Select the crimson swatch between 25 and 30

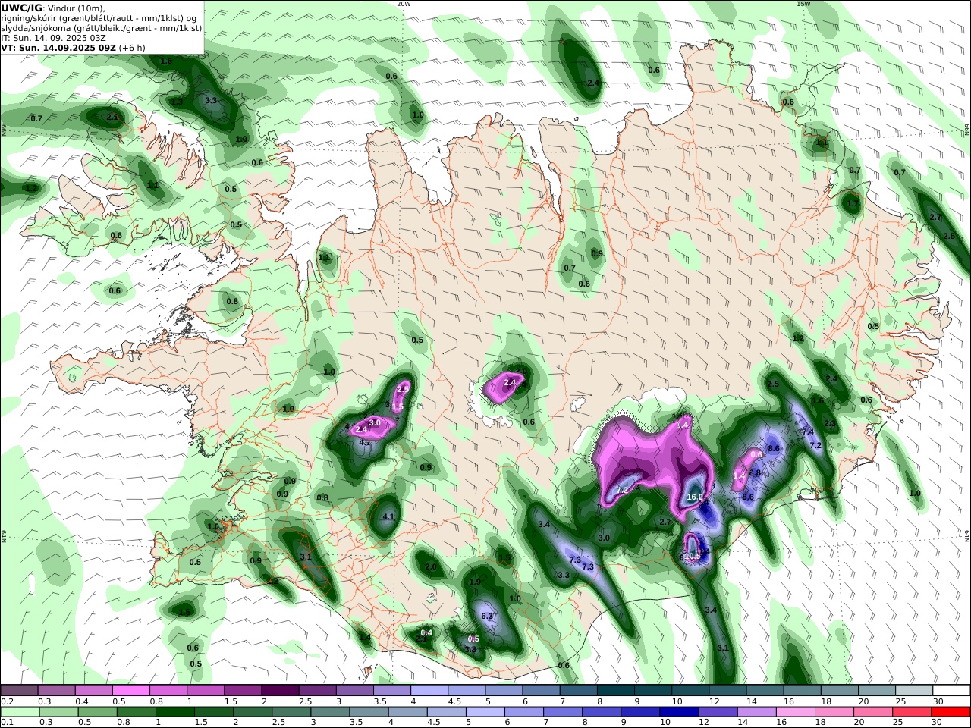(912, 712)
